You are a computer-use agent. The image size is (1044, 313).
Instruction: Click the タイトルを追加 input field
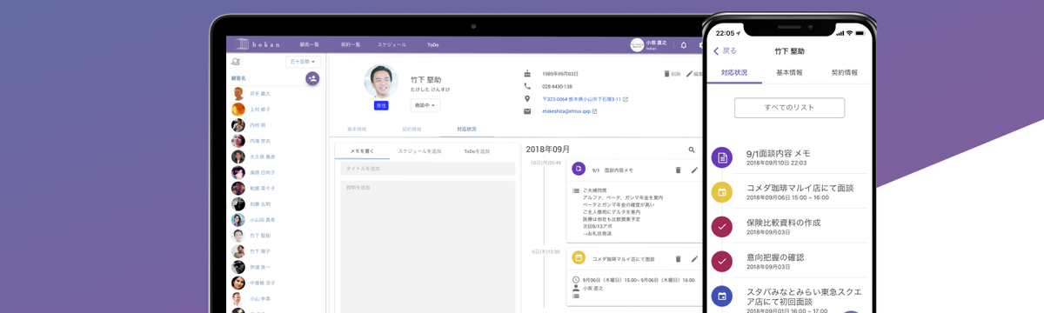(426, 169)
